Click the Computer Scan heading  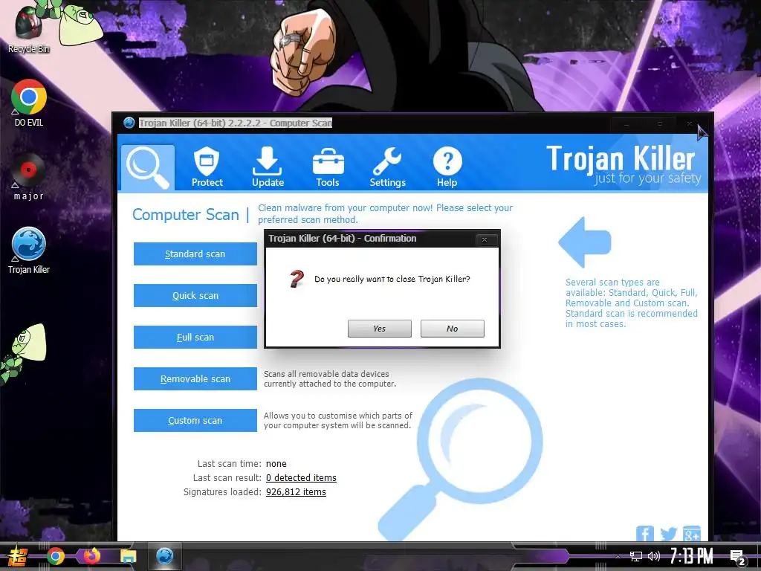tap(185, 215)
